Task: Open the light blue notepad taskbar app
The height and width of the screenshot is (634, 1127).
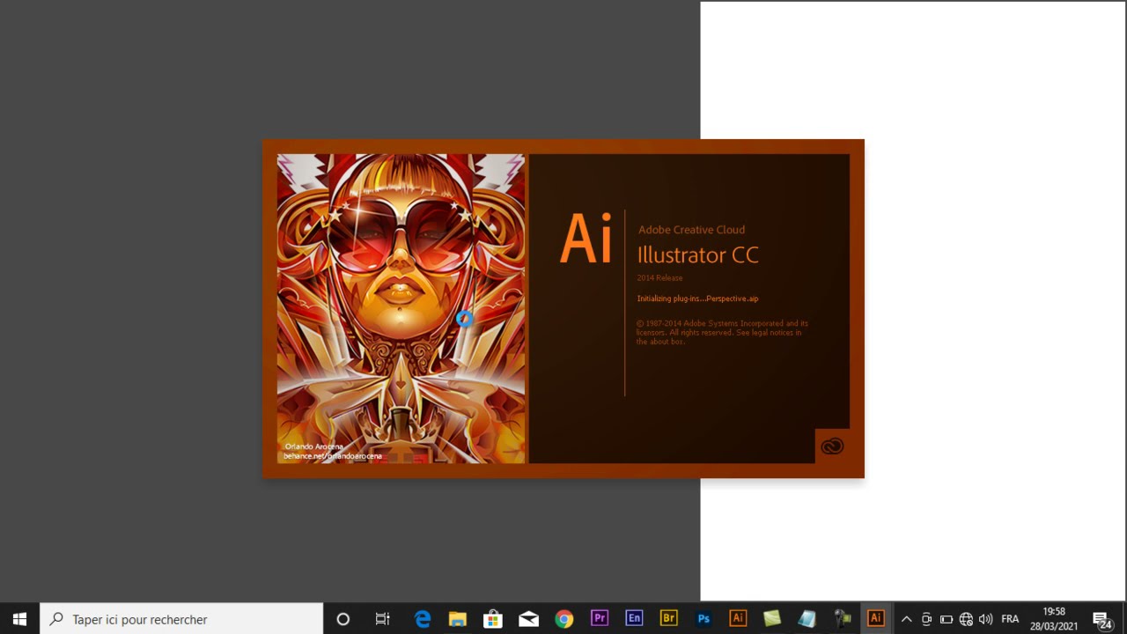Action: (807, 619)
